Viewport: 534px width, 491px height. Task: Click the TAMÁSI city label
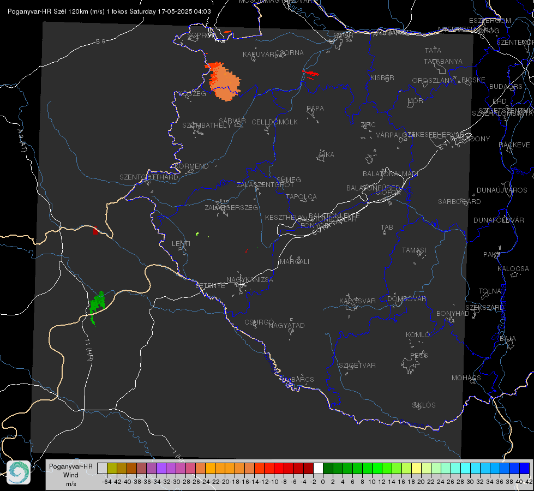click(x=414, y=250)
